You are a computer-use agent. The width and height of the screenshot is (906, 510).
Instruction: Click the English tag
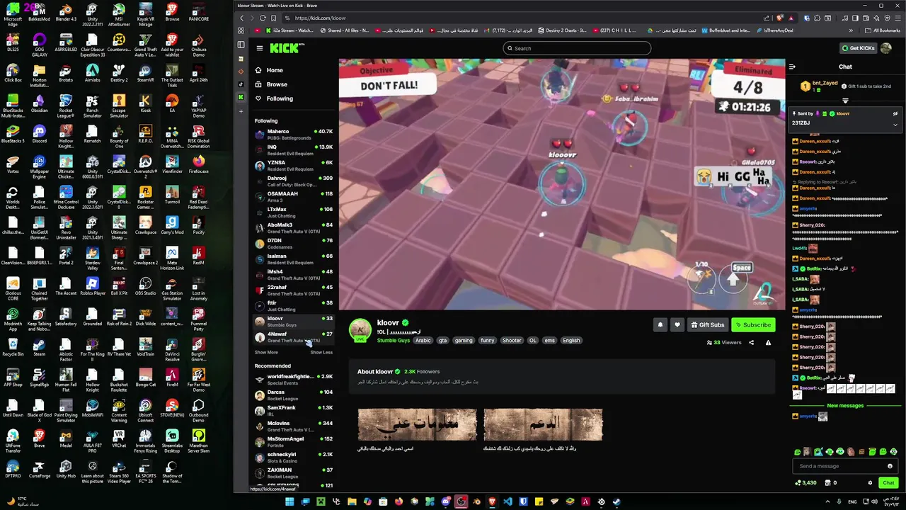571,341
